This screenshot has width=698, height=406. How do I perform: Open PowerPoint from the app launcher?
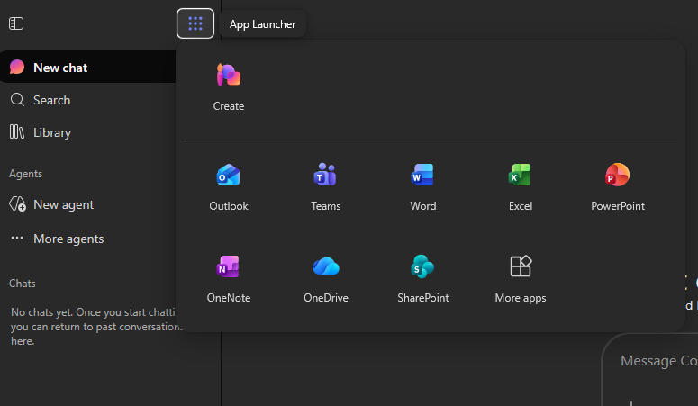coord(618,186)
